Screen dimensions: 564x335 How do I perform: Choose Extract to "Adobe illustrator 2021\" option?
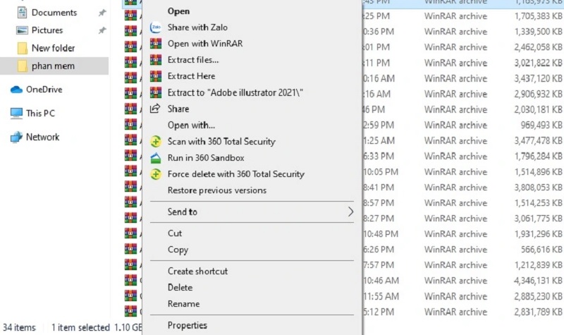pos(235,92)
